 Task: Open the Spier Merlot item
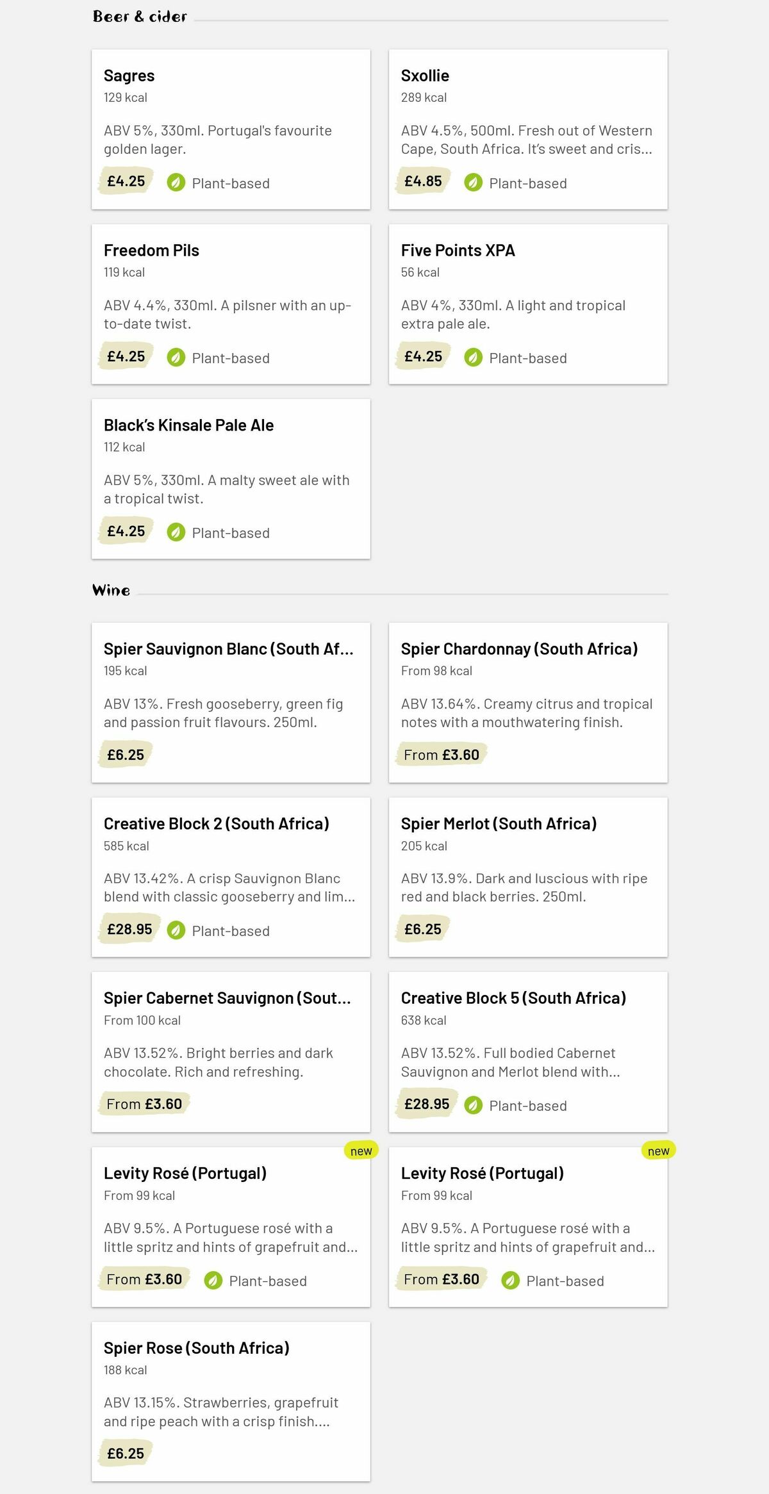(x=528, y=876)
